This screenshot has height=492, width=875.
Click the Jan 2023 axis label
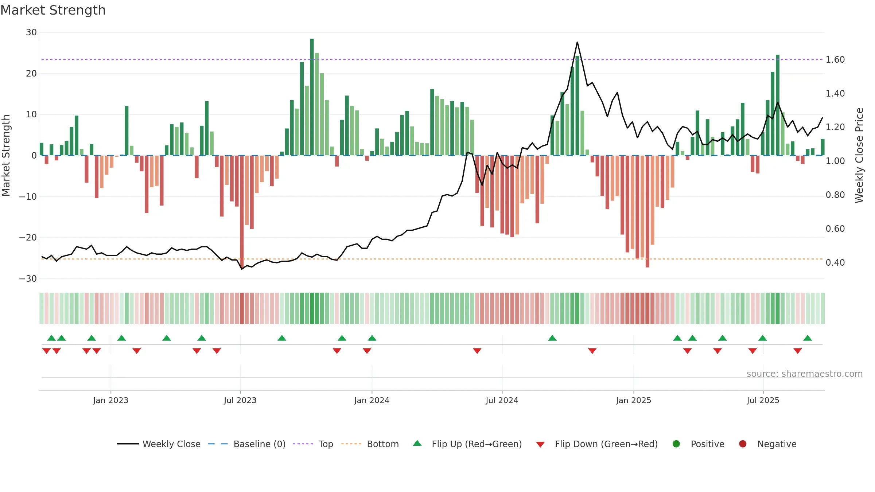[110, 400]
